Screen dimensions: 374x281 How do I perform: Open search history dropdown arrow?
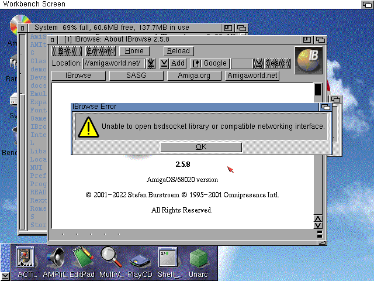pos(258,63)
